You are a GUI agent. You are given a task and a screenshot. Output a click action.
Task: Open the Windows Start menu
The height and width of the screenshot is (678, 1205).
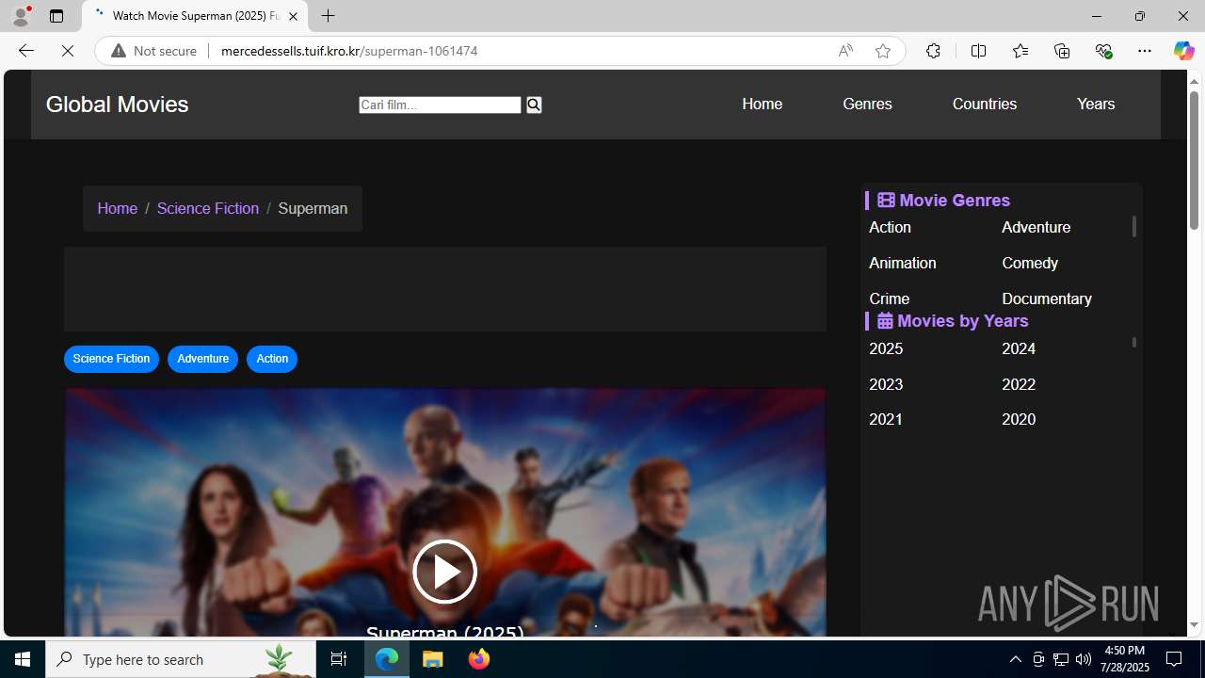point(23,659)
